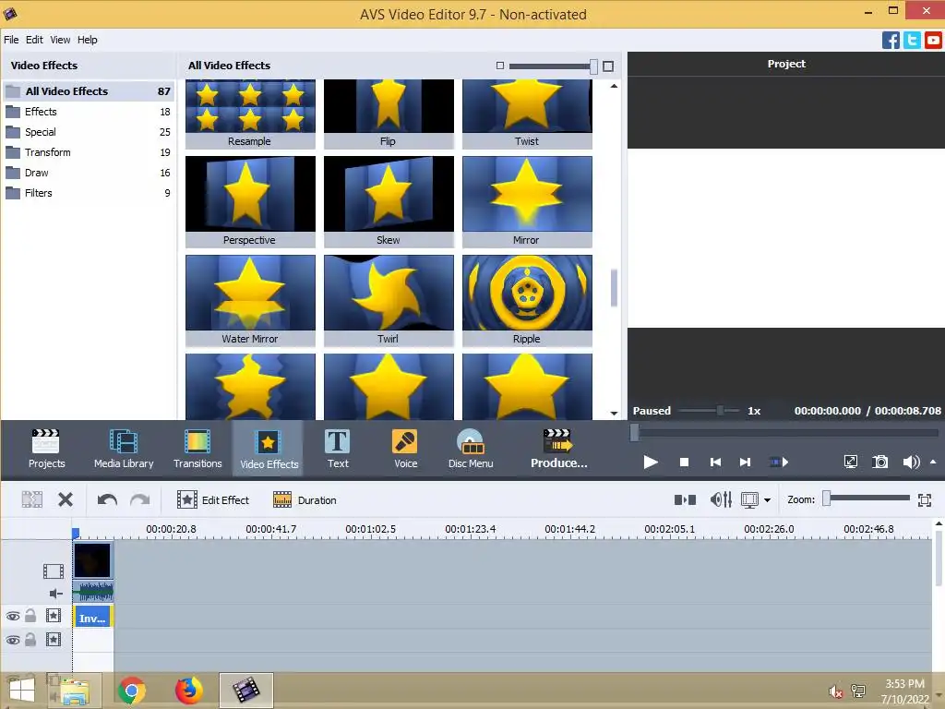Screen dimensions: 945x709
Task: Select the Resample effect thumbnail
Action: 250,114
